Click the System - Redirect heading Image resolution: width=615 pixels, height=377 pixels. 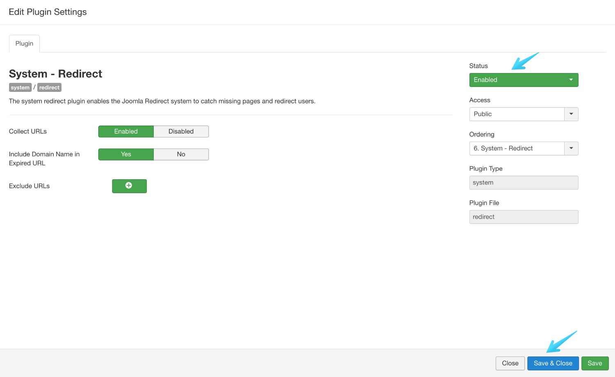(55, 74)
